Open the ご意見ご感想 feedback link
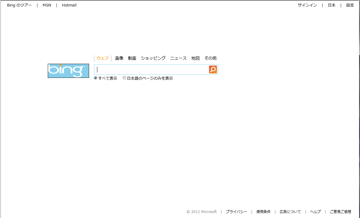Viewport: 360px width, 218px height. [341, 212]
